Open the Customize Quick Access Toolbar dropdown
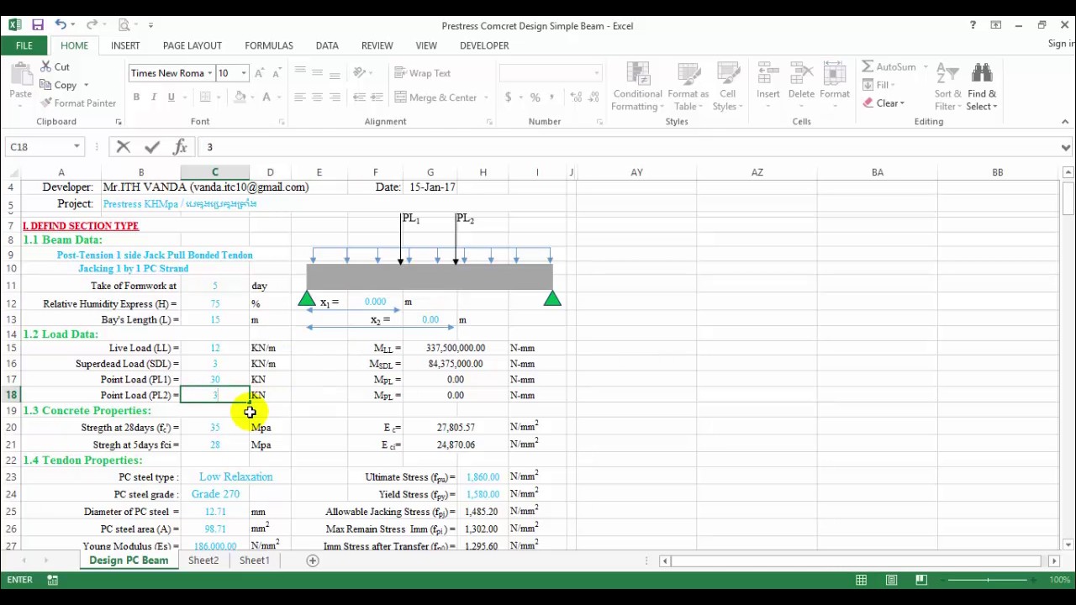 pyautogui.click(x=150, y=25)
